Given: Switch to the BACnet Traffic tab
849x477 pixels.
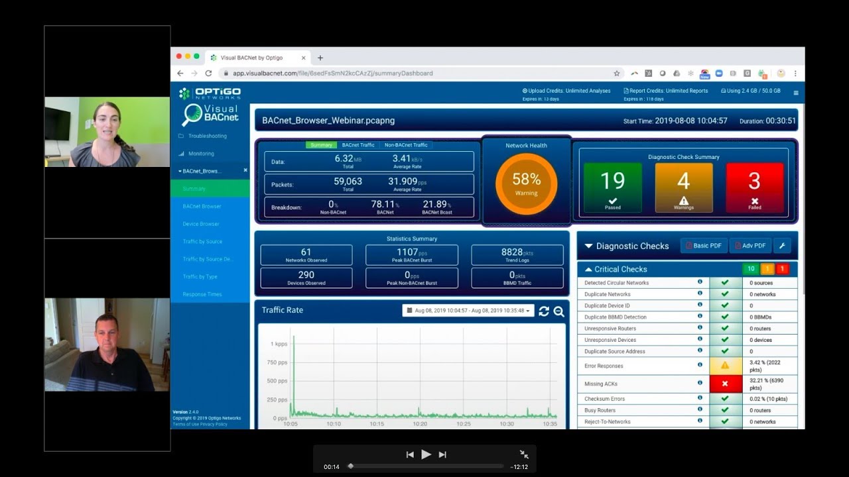Looking at the screenshot, I should point(358,145).
